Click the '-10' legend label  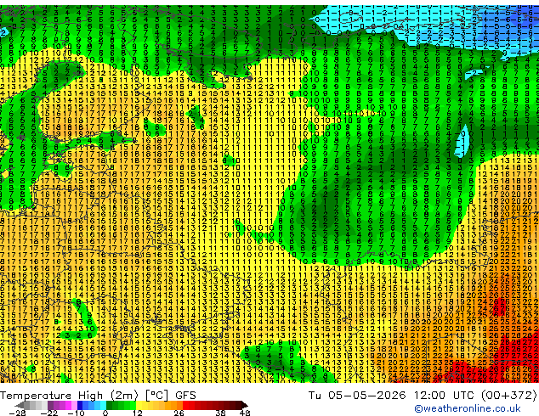pos(76,413)
